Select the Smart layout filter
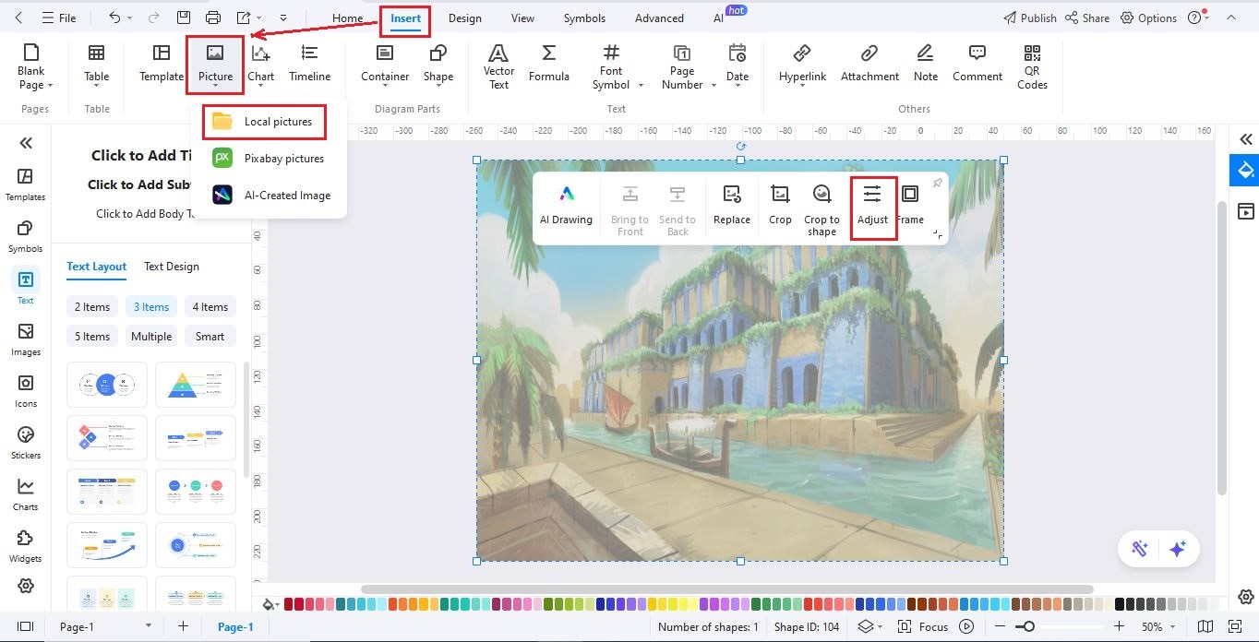Image resolution: width=1259 pixels, height=642 pixels. point(210,337)
